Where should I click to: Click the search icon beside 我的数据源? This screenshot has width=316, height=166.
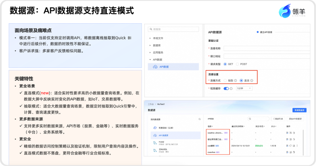[200, 119]
